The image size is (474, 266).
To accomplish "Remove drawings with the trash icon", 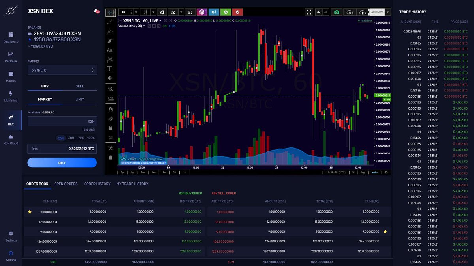I will point(111,157).
